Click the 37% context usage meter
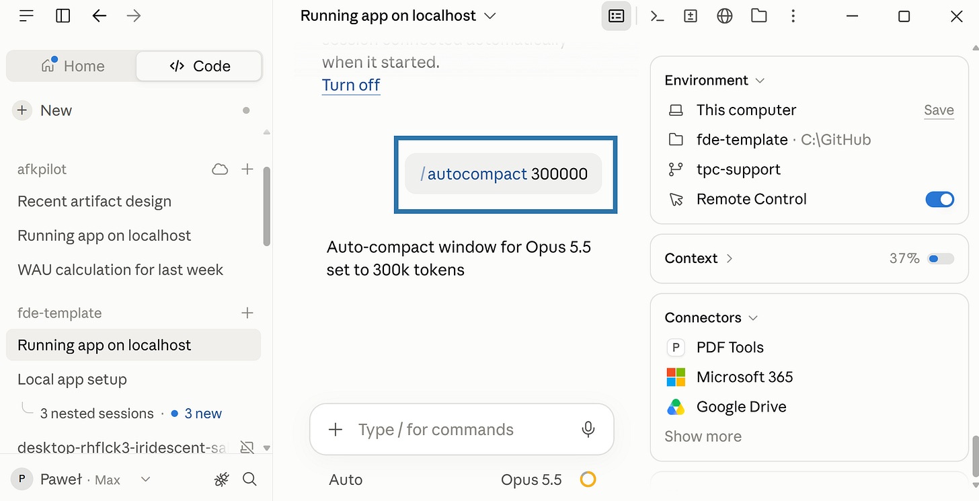This screenshot has height=501, width=979. pos(941,259)
